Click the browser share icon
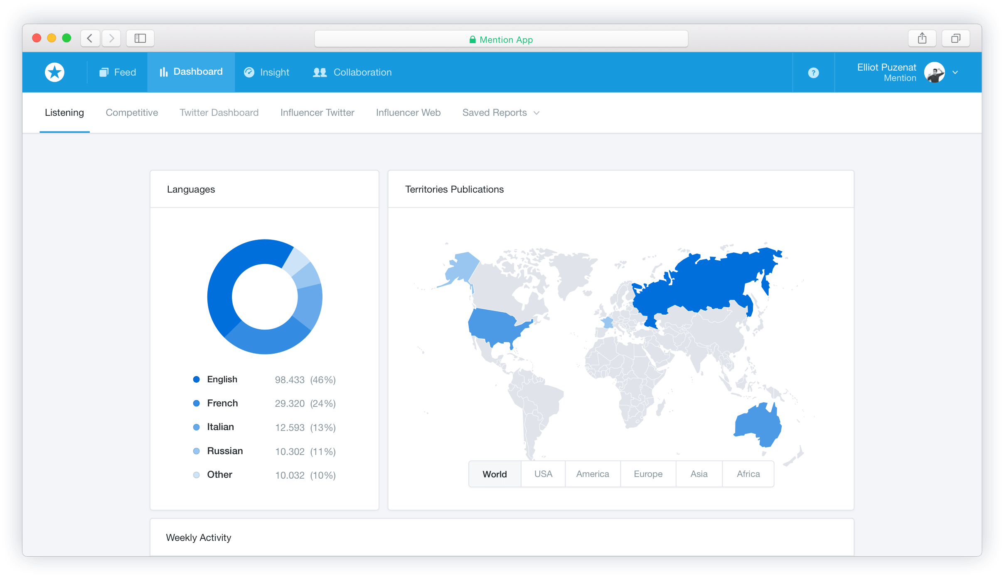Image resolution: width=1004 pixels, height=577 pixels. click(x=922, y=38)
